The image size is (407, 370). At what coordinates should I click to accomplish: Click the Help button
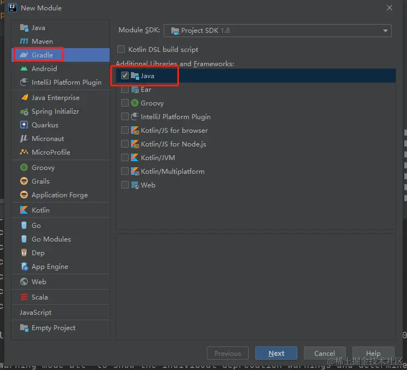[x=373, y=353]
